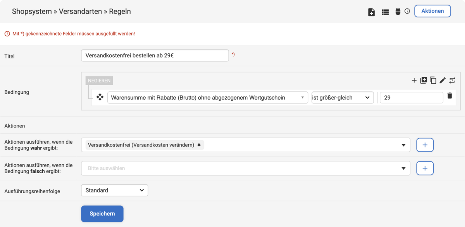Click the Versandkostenfrei action tag text
The image size is (465, 227).
[x=141, y=145]
